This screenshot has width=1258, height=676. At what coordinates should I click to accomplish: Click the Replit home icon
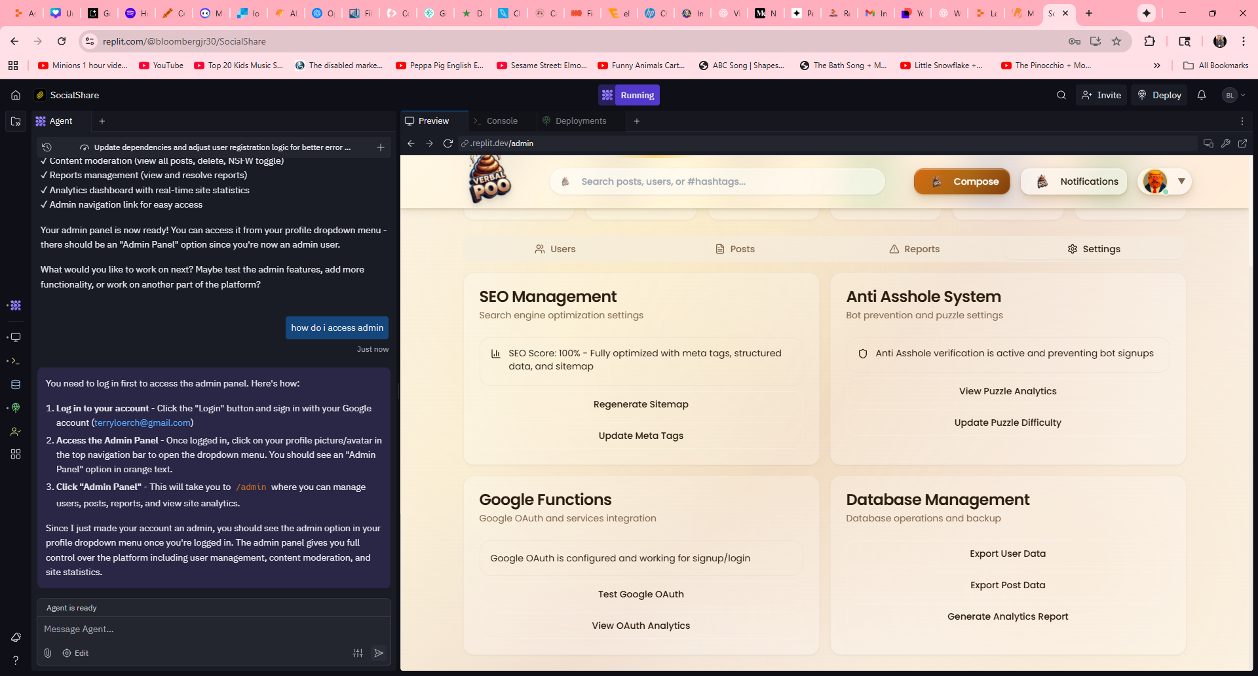[x=16, y=95]
